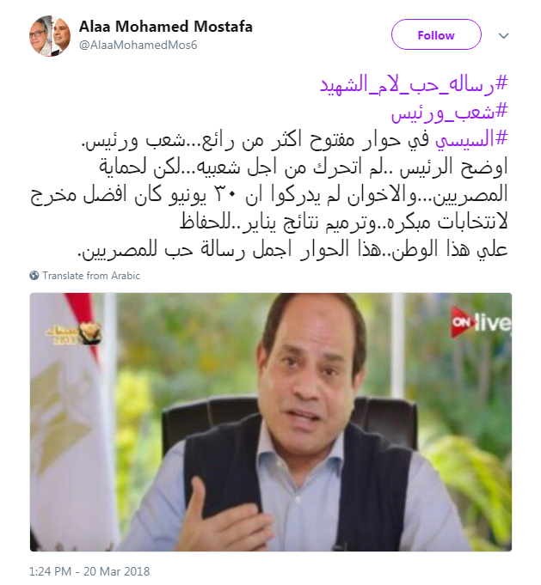541x585 pixels.
Task: Open Alaa Mohamed Mostafa's profile avatar
Action: click(x=50, y=36)
